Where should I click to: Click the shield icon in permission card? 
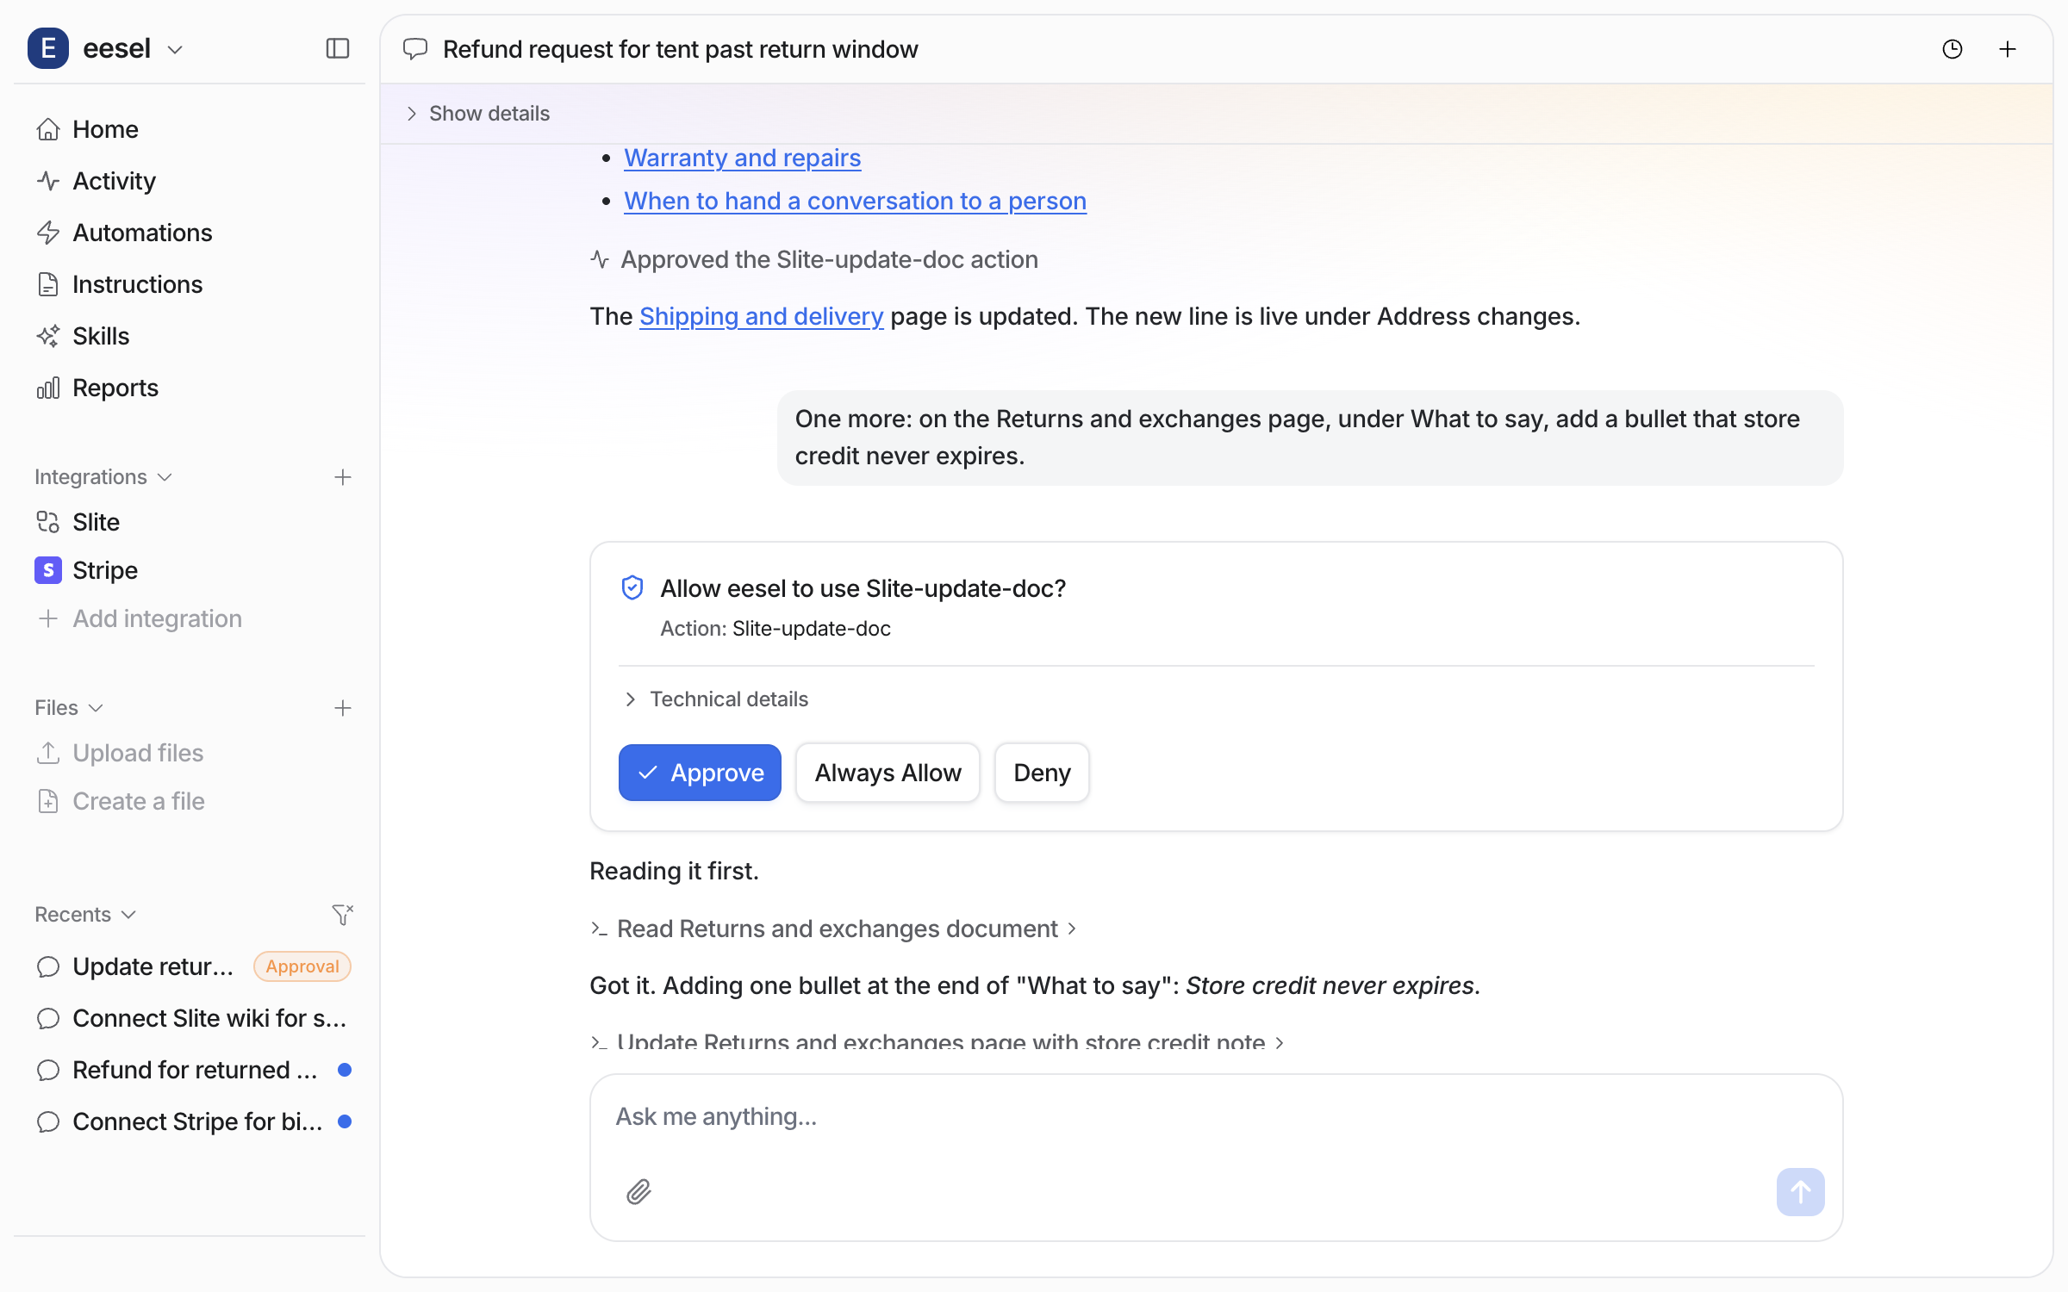(632, 587)
